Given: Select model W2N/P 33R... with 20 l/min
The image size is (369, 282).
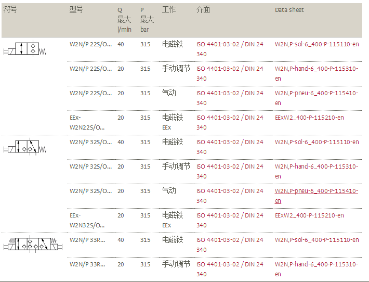Looking at the screenshot, I should (x=87, y=264).
